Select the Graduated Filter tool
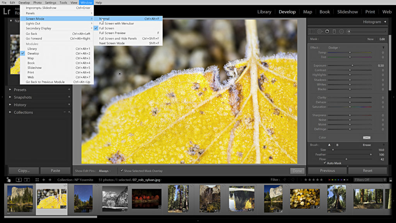Viewport: 396px width, 223px height. point(334,31)
